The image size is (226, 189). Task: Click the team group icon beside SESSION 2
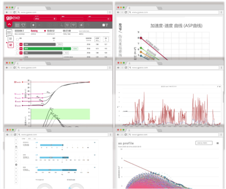point(9,32)
